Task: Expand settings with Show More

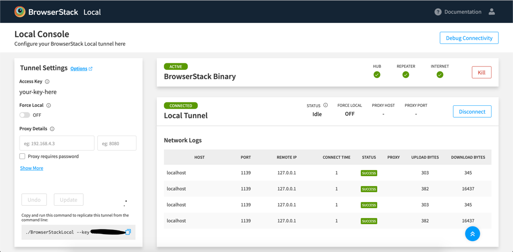Action: click(x=31, y=168)
